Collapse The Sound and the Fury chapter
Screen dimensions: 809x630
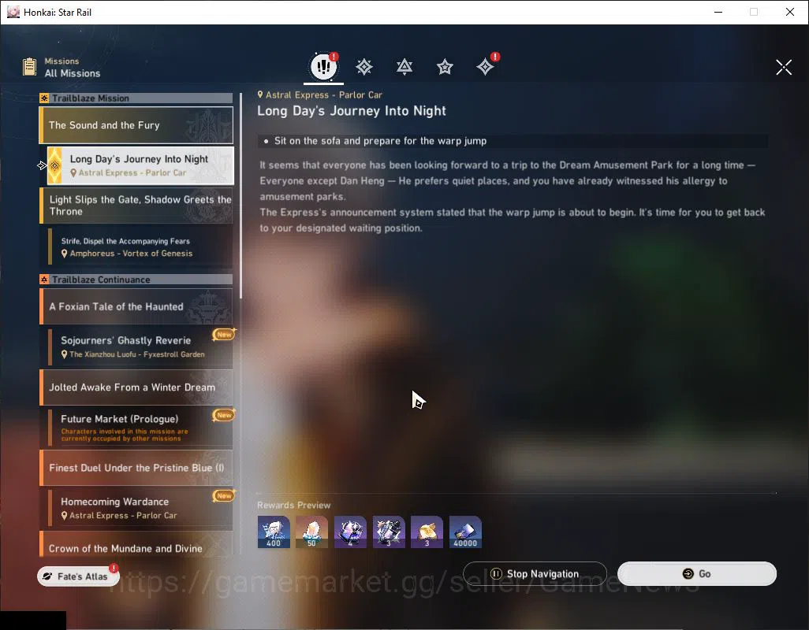[136, 125]
